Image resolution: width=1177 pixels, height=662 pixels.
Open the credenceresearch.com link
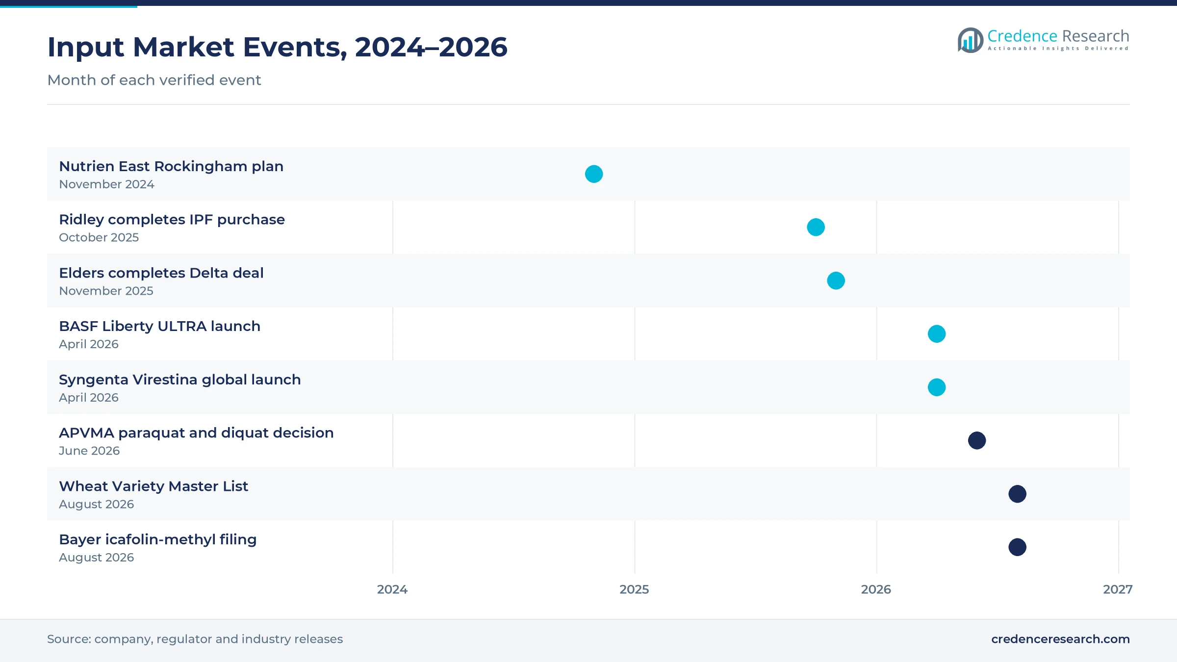[x=1060, y=639]
